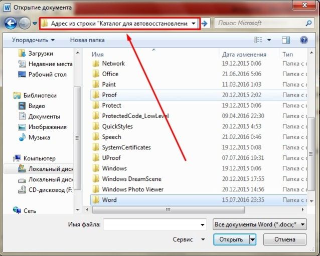The image size is (320, 256).
Task: Click the Новая папка button
Action: 87,40
